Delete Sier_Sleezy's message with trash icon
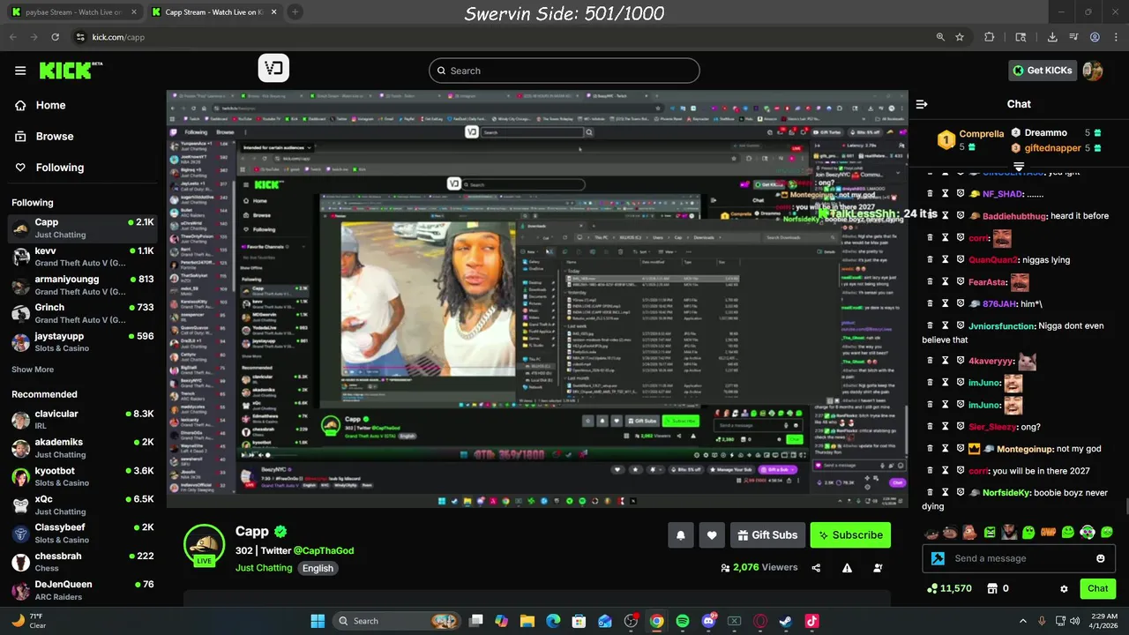This screenshot has width=1129, height=635. 930,427
